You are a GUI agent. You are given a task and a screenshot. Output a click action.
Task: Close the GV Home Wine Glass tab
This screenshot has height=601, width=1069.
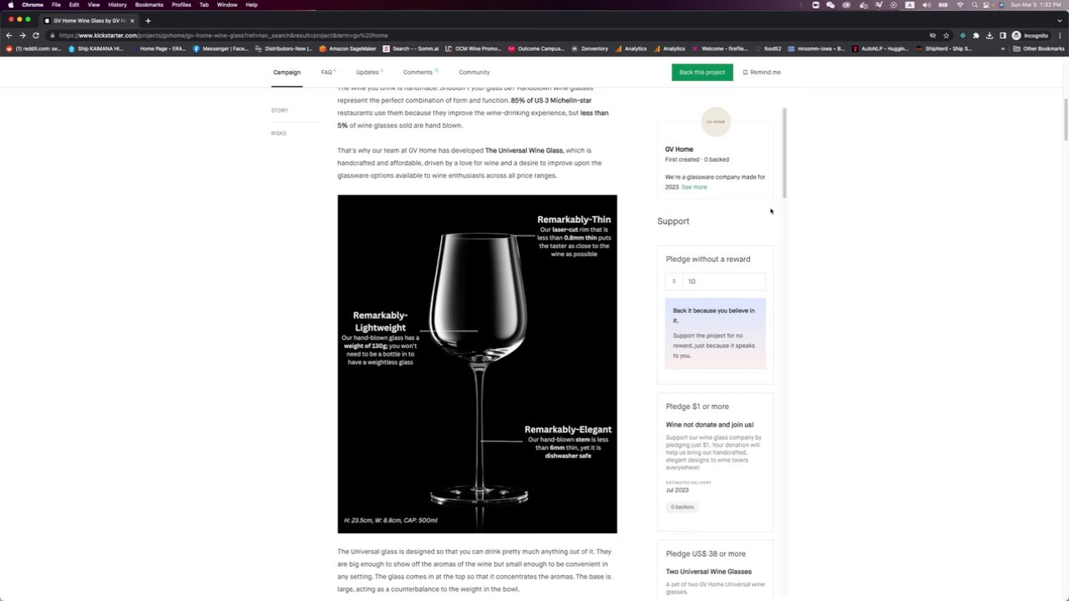tap(132, 20)
